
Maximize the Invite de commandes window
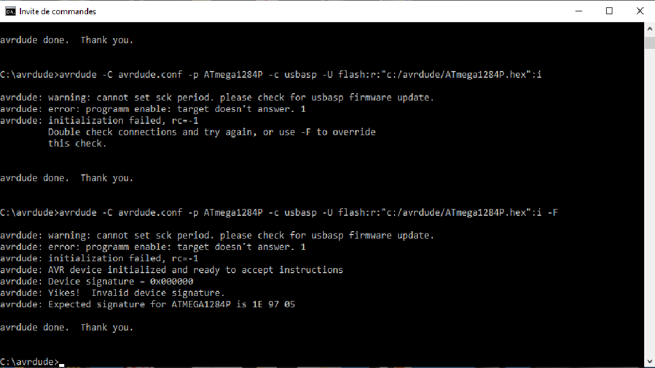point(609,11)
